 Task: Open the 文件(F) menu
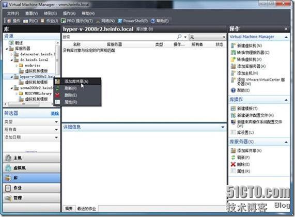click(x=13, y=13)
